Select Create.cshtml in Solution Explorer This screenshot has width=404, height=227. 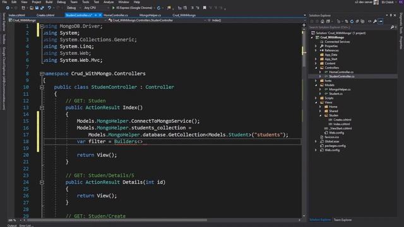[342, 120]
